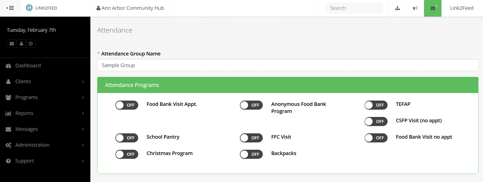Open the Programs menu item
The image size is (483, 182).
[27, 97]
